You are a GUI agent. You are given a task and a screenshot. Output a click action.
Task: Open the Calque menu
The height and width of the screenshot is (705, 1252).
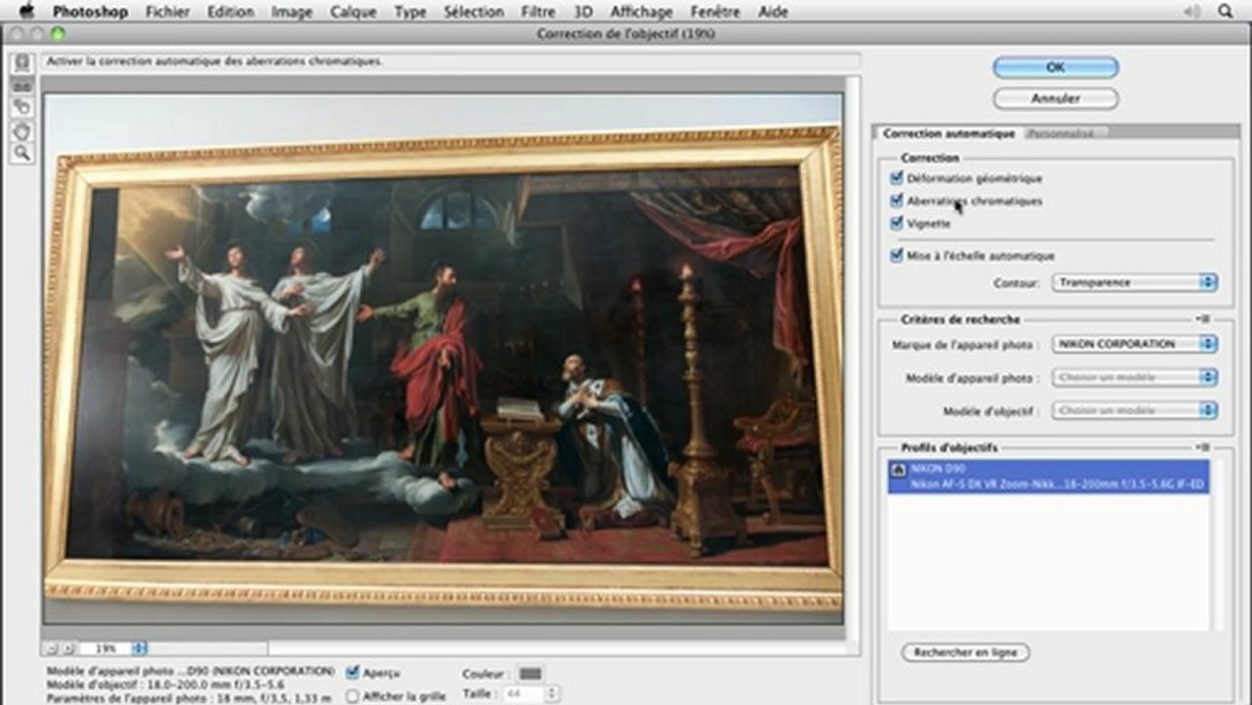tap(354, 12)
